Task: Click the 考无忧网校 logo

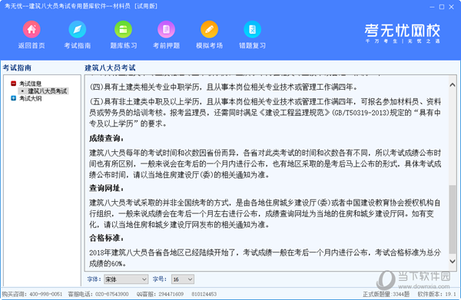Action: click(x=402, y=33)
